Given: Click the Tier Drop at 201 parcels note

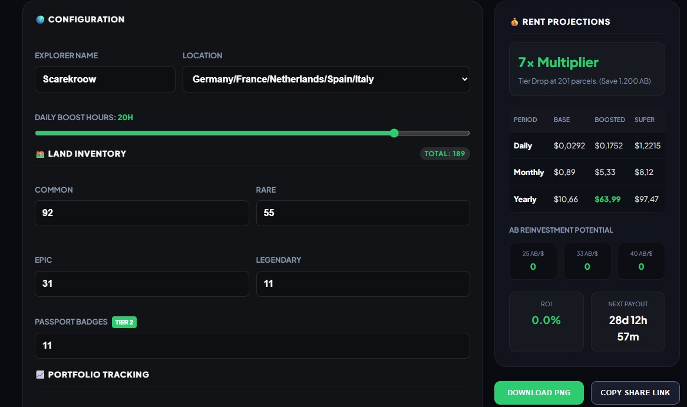Looking at the screenshot, I should [584, 81].
